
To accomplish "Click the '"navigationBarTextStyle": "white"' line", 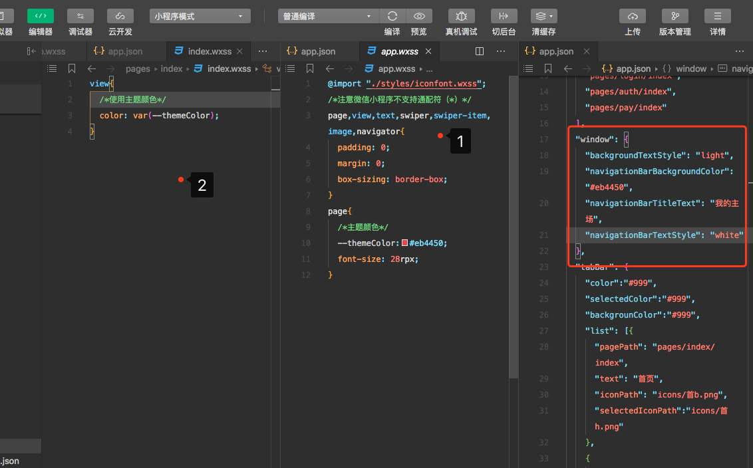I will coord(664,235).
